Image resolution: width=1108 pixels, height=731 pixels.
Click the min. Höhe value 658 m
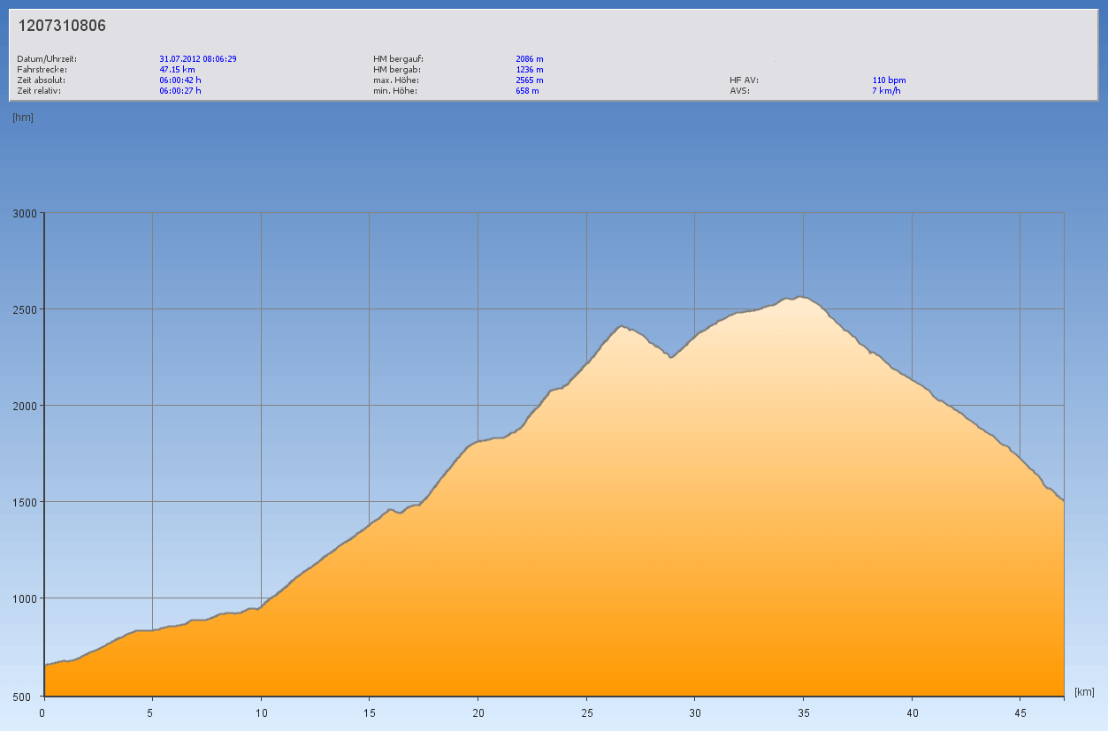tap(527, 91)
